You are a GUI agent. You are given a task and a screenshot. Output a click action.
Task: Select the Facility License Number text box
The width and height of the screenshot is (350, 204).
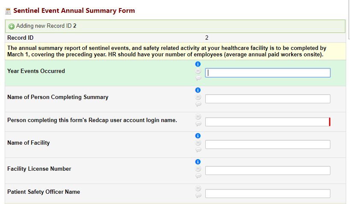point(268,171)
